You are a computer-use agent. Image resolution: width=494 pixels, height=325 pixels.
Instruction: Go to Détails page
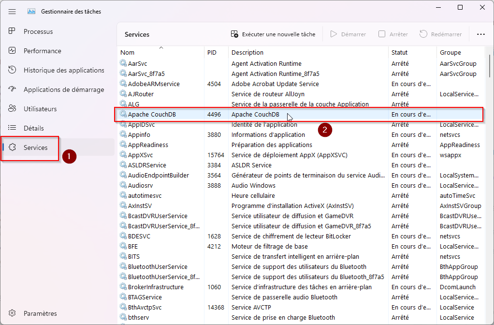[34, 128]
